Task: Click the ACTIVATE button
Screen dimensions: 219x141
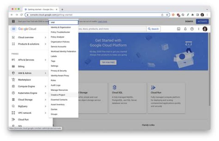Action: tap(202, 21)
